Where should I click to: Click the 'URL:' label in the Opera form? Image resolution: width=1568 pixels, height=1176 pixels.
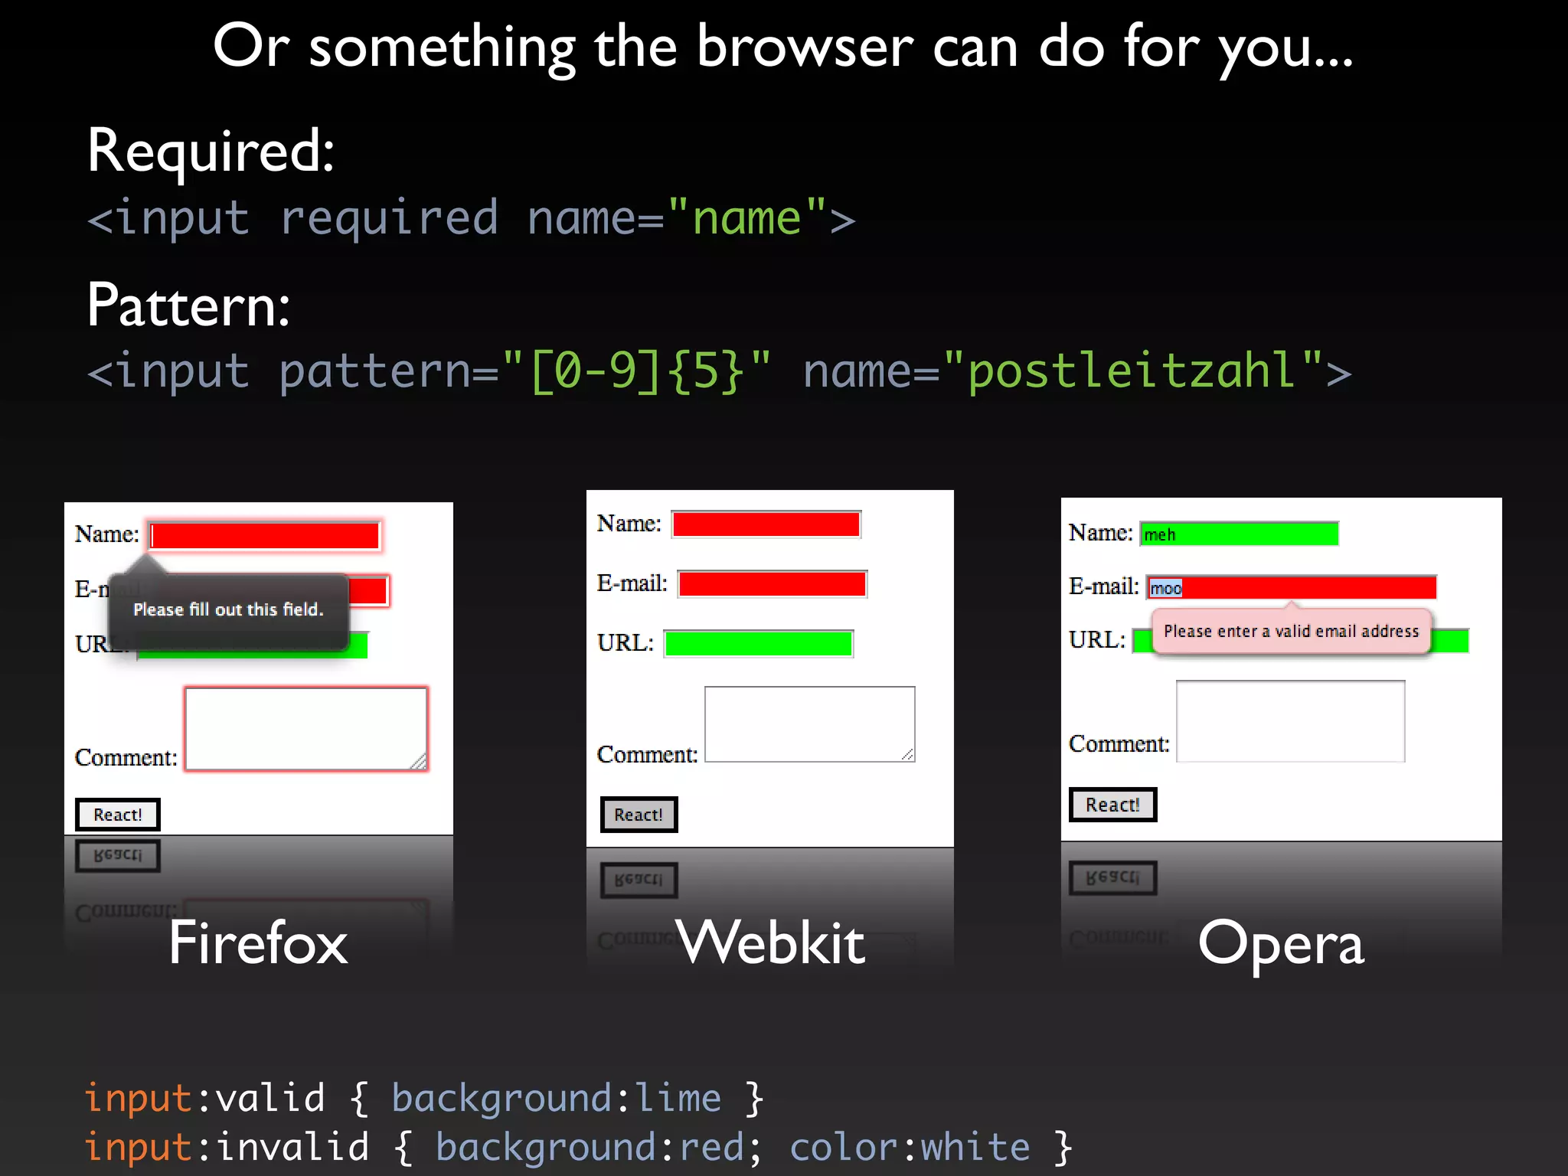tap(1097, 640)
